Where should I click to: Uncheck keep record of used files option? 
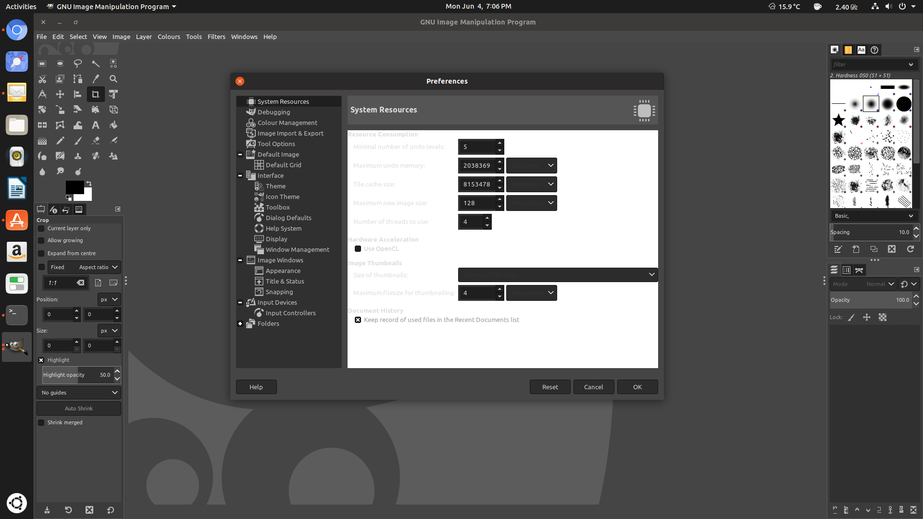358,320
